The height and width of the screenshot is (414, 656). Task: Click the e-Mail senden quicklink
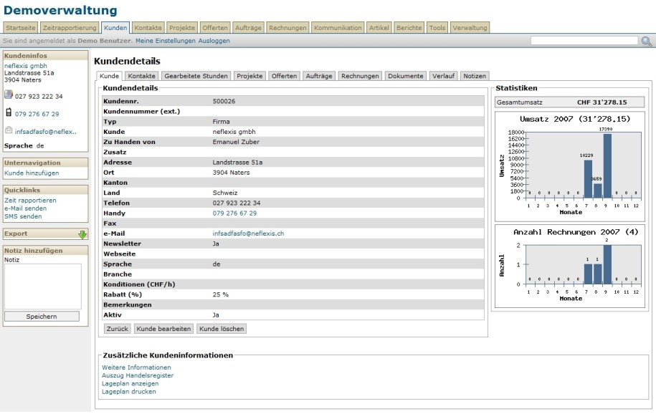point(26,208)
